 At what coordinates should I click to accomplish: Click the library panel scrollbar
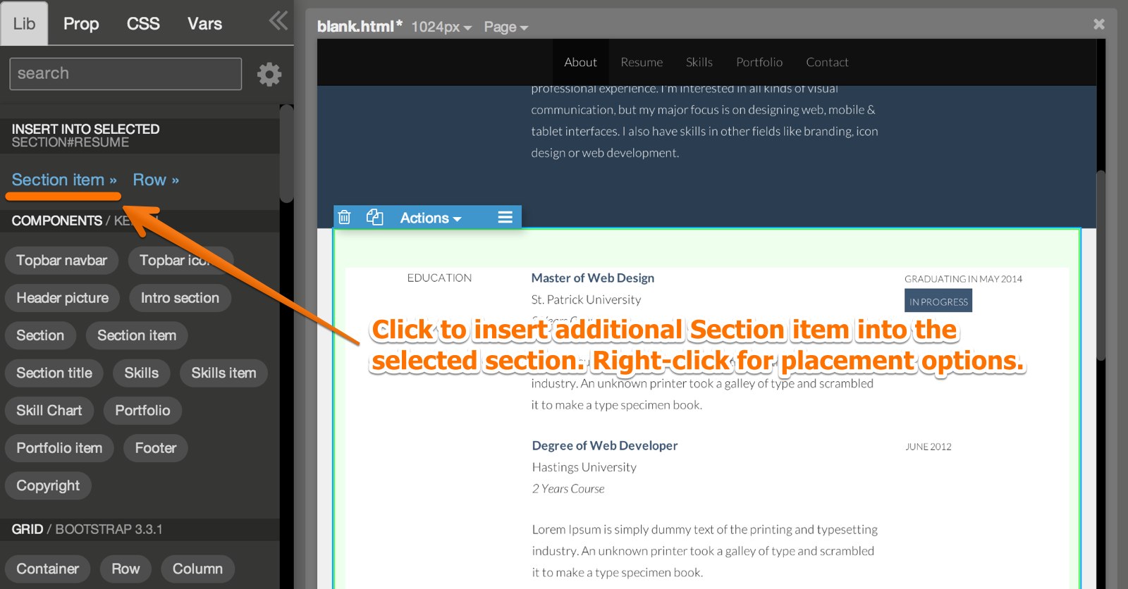click(286, 154)
